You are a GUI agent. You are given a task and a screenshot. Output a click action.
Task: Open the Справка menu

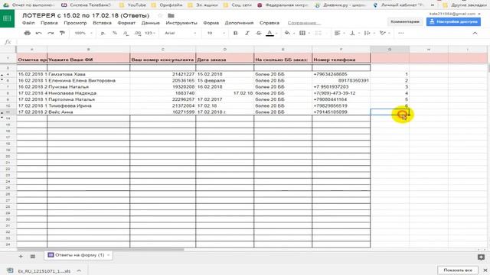click(269, 23)
